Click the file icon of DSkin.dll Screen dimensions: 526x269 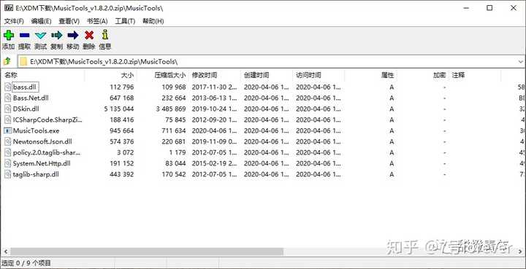[8, 109]
